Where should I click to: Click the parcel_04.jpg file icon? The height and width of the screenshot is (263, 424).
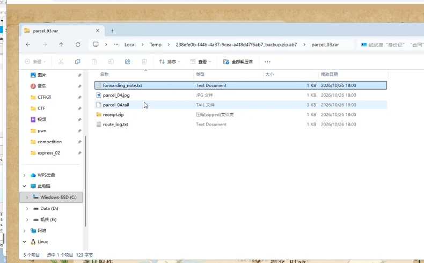(99, 95)
